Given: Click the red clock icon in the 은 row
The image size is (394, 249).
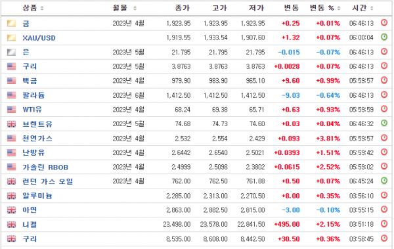Looking at the screenshot, I should [x=384, y=51].
